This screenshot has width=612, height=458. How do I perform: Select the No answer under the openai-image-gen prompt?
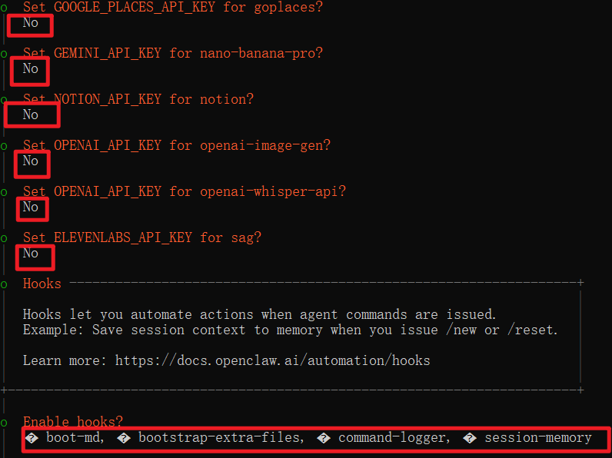coord(31,161)
